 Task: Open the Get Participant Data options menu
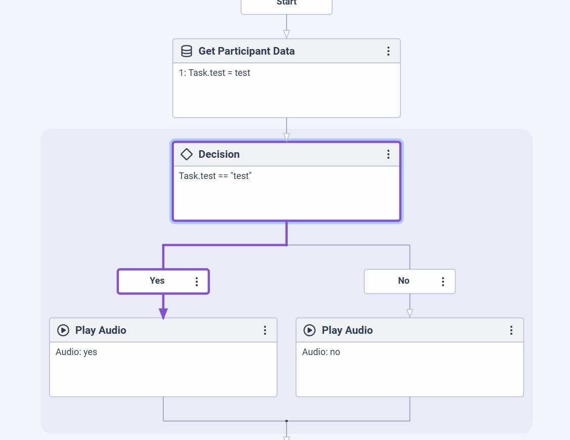tap(388, 51)
